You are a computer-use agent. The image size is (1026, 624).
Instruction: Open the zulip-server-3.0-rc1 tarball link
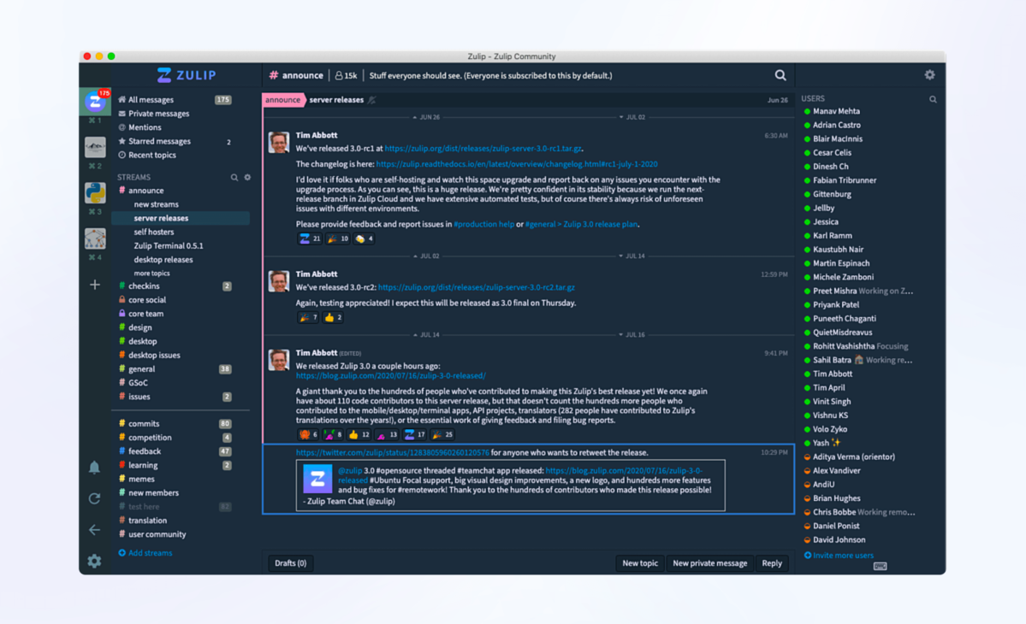(x=483, y=149)
